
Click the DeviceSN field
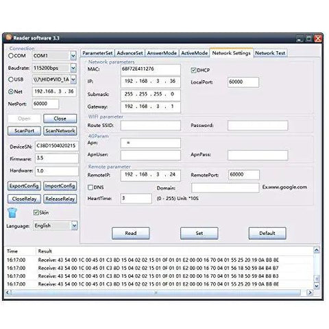pyautogui.click(x=57, y=146)
